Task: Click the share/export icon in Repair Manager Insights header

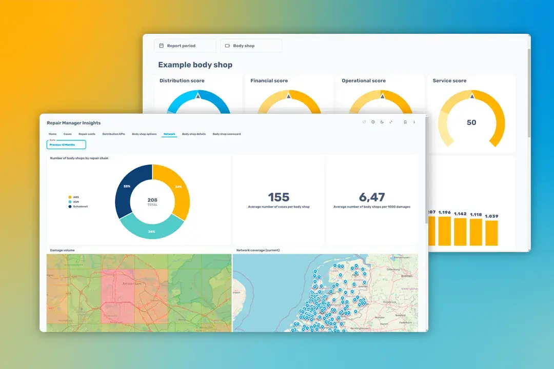Action: pyautogui.click(x=364, y=122)
